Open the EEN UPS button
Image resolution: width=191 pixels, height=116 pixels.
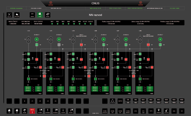pos(120,111)
